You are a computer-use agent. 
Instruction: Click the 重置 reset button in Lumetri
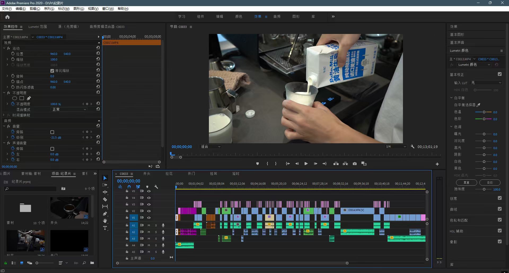(x=466, y=183)
